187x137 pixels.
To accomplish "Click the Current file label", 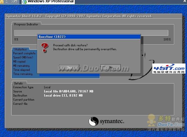I will 20,104.
